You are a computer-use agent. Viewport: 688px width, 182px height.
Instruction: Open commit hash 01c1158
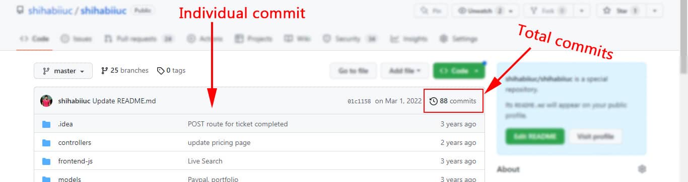(x=359, y=101)
